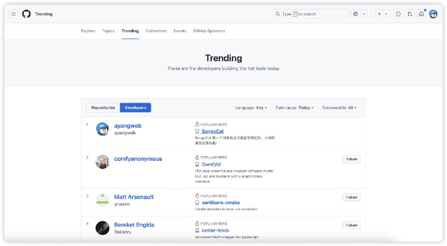Select the Developers view button
This screenshot has height=246, width=447.
coord(135,108)
